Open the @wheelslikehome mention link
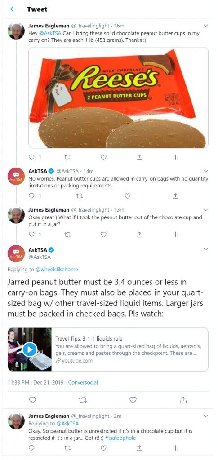This screenshot has width=218, height=460. pos(57,270)
